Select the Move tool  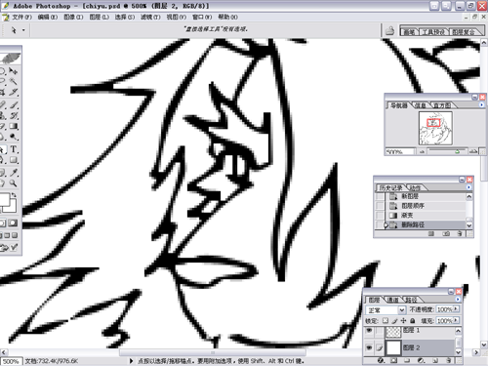click(x=14, y=70)
